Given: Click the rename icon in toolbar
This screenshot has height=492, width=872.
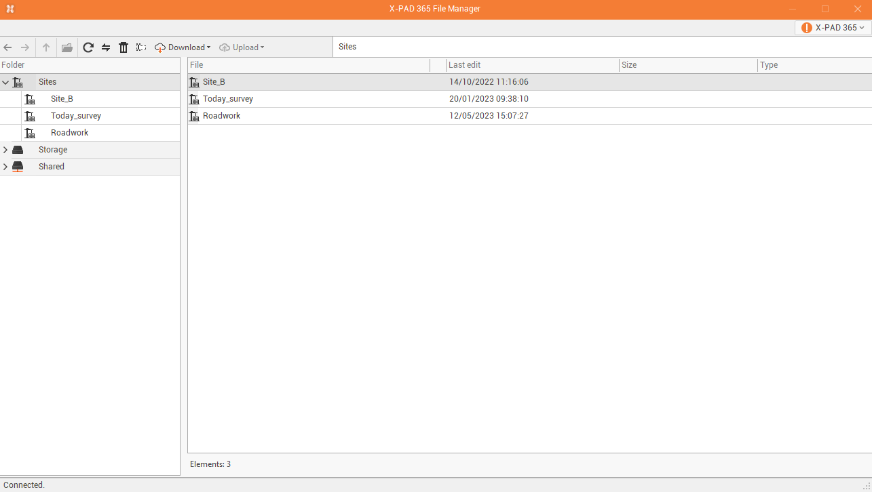Looking at the screenshot, I should tap(140, 47).
